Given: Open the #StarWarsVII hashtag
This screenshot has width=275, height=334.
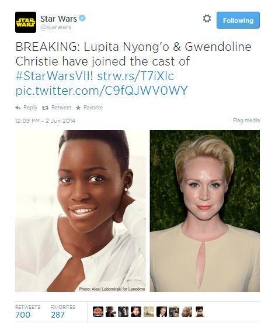Looking at the screenshot, I should pos(54,76).
